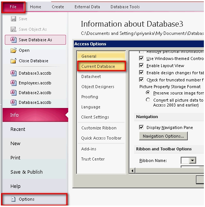Open recent file Employees.accdb icon
This screenshot has height=207, width=205.
click(x=13, y=83)
